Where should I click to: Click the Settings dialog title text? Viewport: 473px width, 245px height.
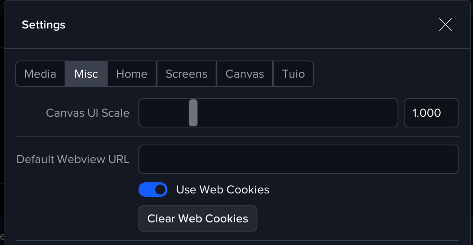pyautogui.click(x=43, y=25)
